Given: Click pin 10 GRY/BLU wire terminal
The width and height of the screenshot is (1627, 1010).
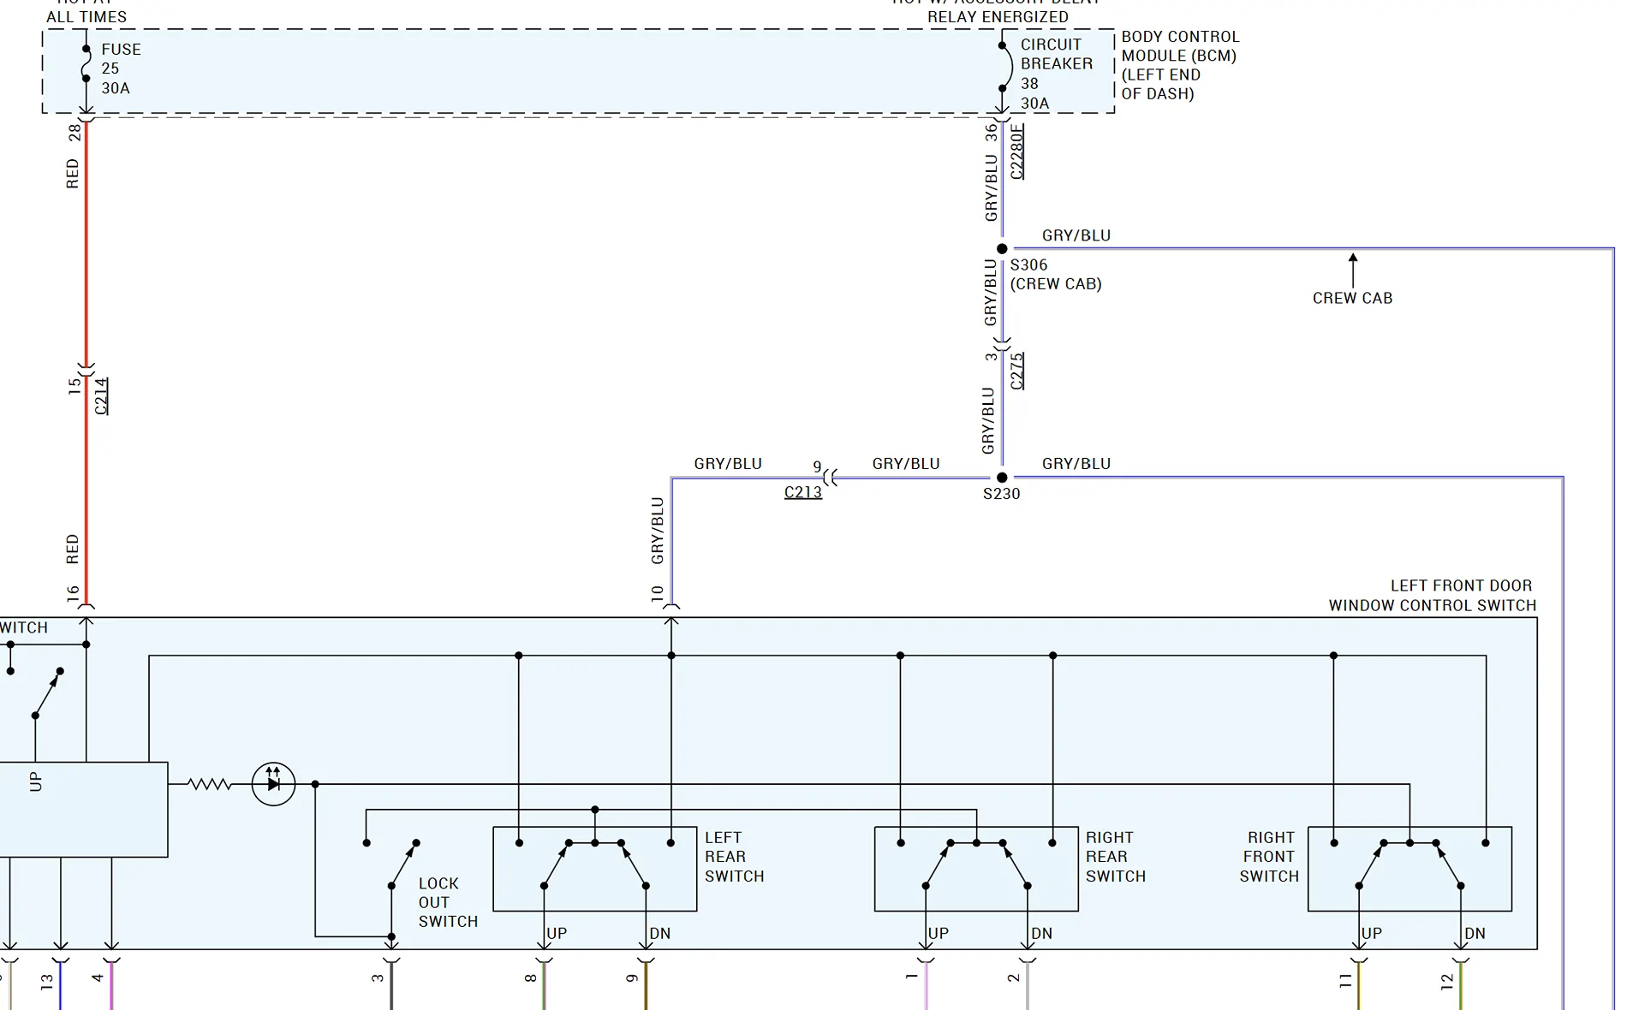Looking at the screenshot, I should pyautogui.click(x=671, y=606).
